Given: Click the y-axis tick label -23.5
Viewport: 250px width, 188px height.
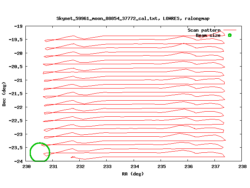Looking at the screenshot, I should click(x=16, y=148).
